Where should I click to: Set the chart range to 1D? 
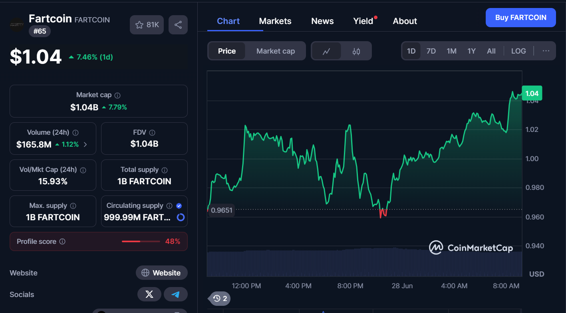411,51
